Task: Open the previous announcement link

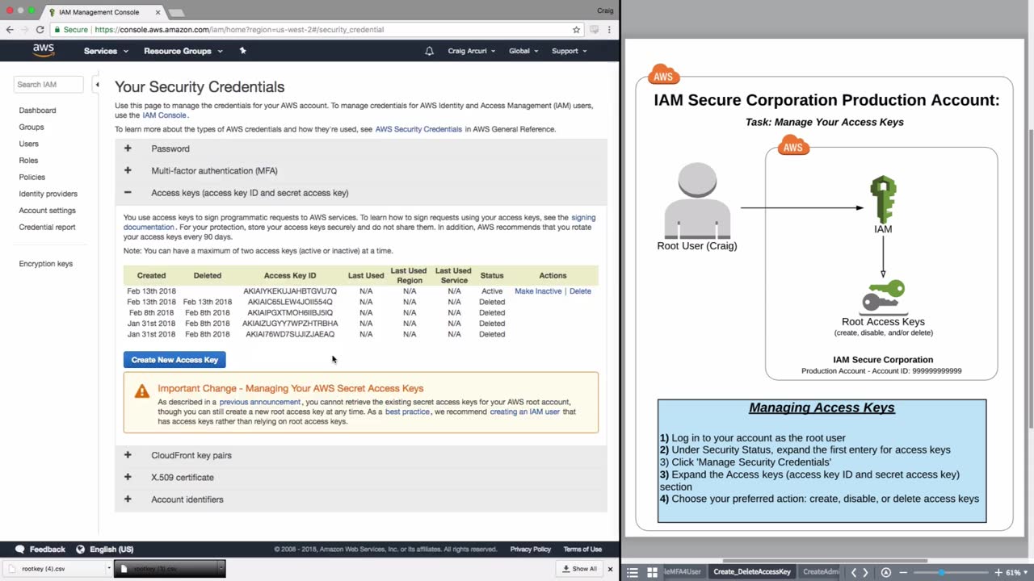Action: (x=260, y=402)
